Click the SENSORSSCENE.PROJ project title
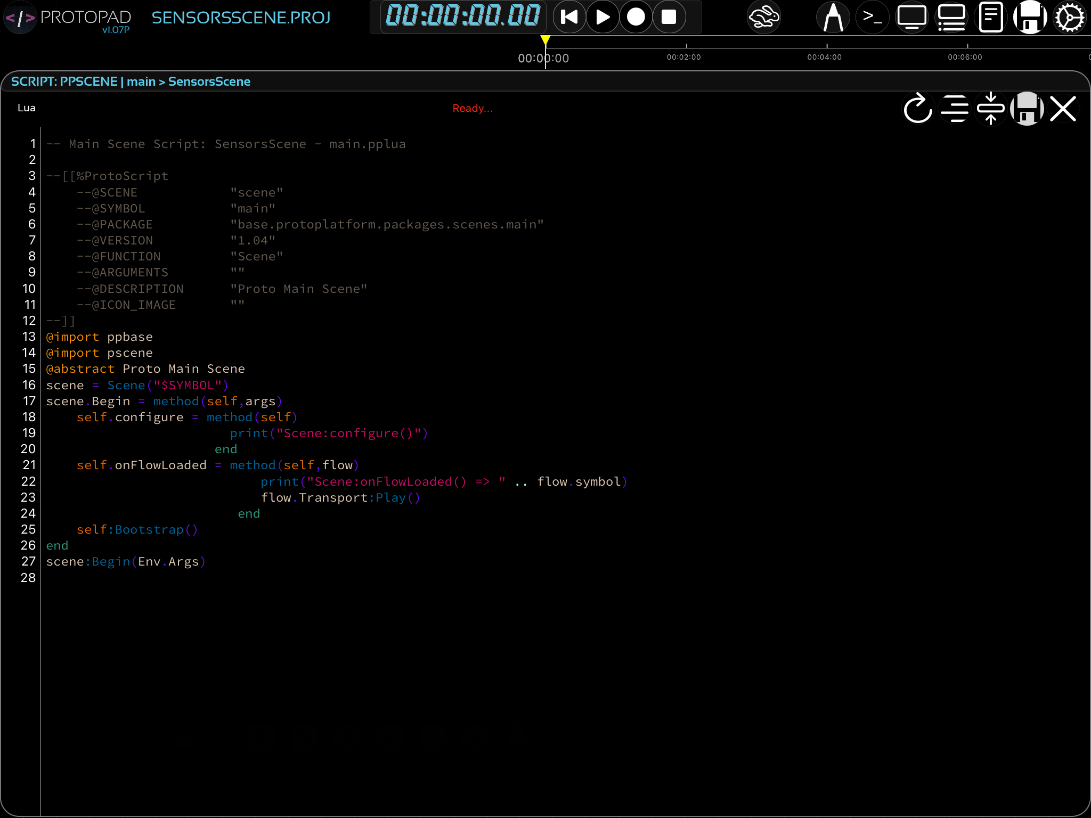The height and width of the screenshot is (818, 1091). pyautogui.click(x=241, y=18)
